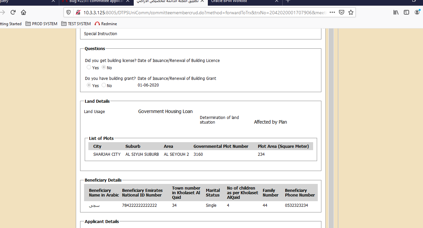This screenshot has width=423, height=228.
Task: Click Affected by Plan land situation value
Action: (x=270, y=122)
